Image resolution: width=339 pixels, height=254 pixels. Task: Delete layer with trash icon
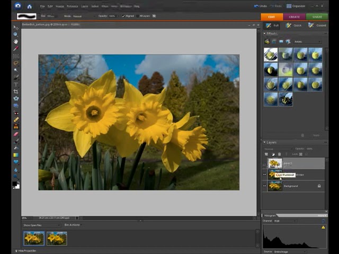click(279, 154)
